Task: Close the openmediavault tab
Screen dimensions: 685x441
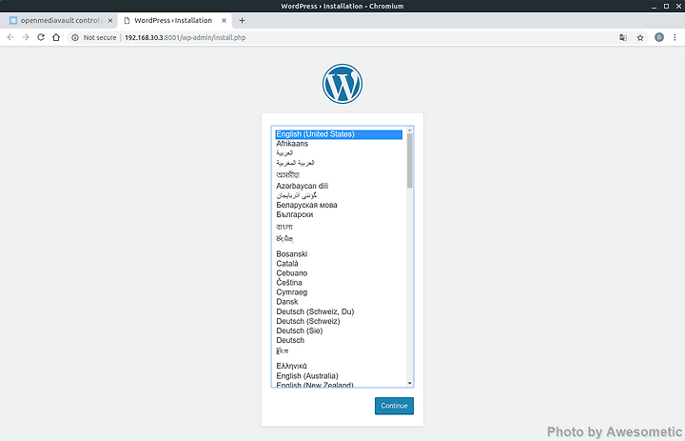Action: [x=110, y=21]
